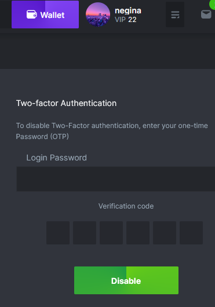Click the OTP instruction description text
This screenshot has width=215, height=307.
(112, 131)
